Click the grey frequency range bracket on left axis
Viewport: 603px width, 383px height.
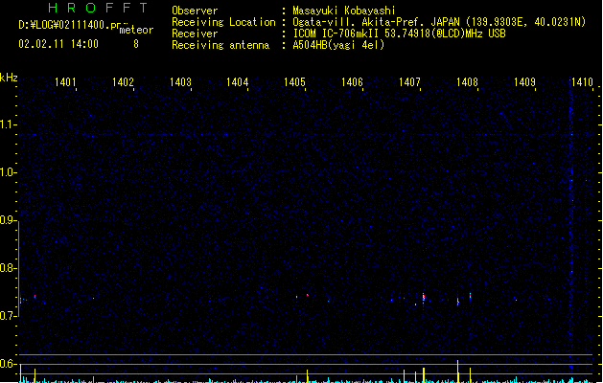click(19, 269)
